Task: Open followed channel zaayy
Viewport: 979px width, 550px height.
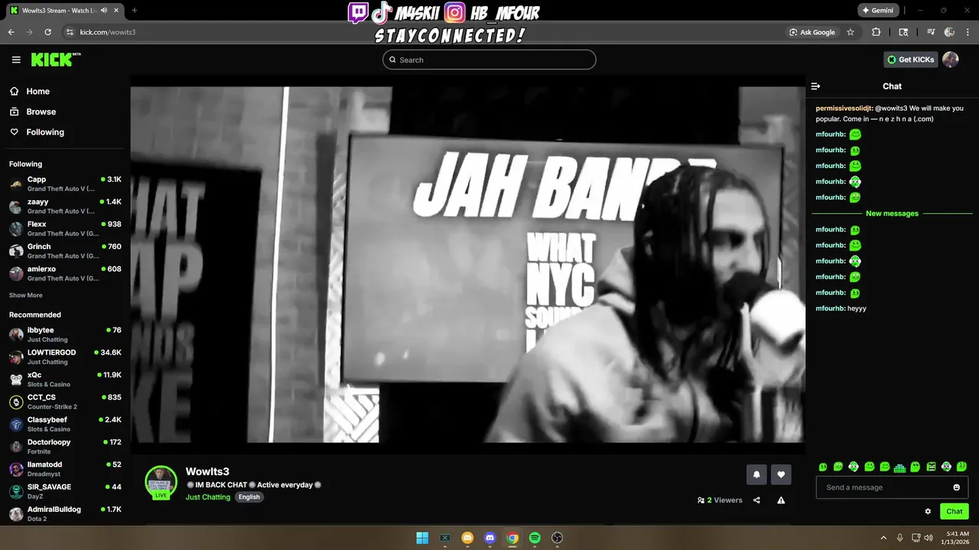Action: point(65,206)
